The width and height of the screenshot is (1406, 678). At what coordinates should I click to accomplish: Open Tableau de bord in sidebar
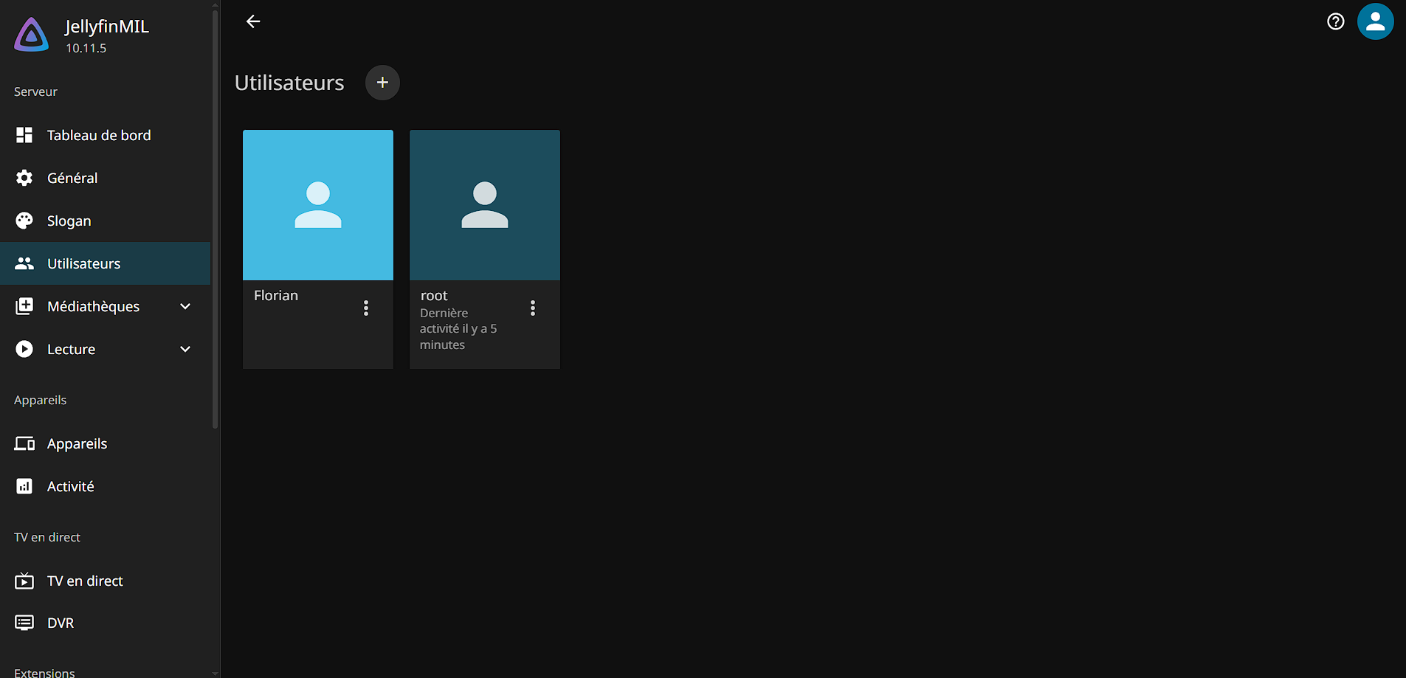click(98, 135)
